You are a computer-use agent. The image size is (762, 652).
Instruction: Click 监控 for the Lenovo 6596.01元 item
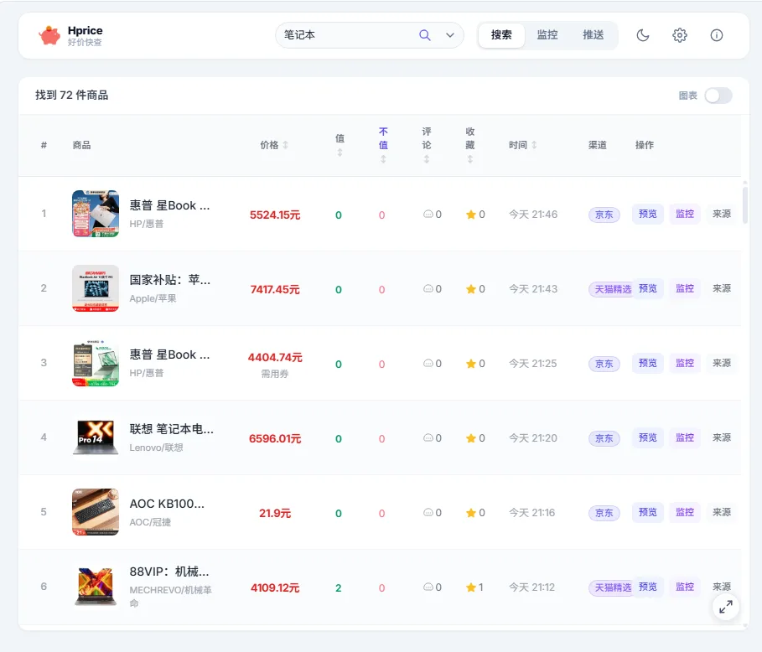coord(685,437)
